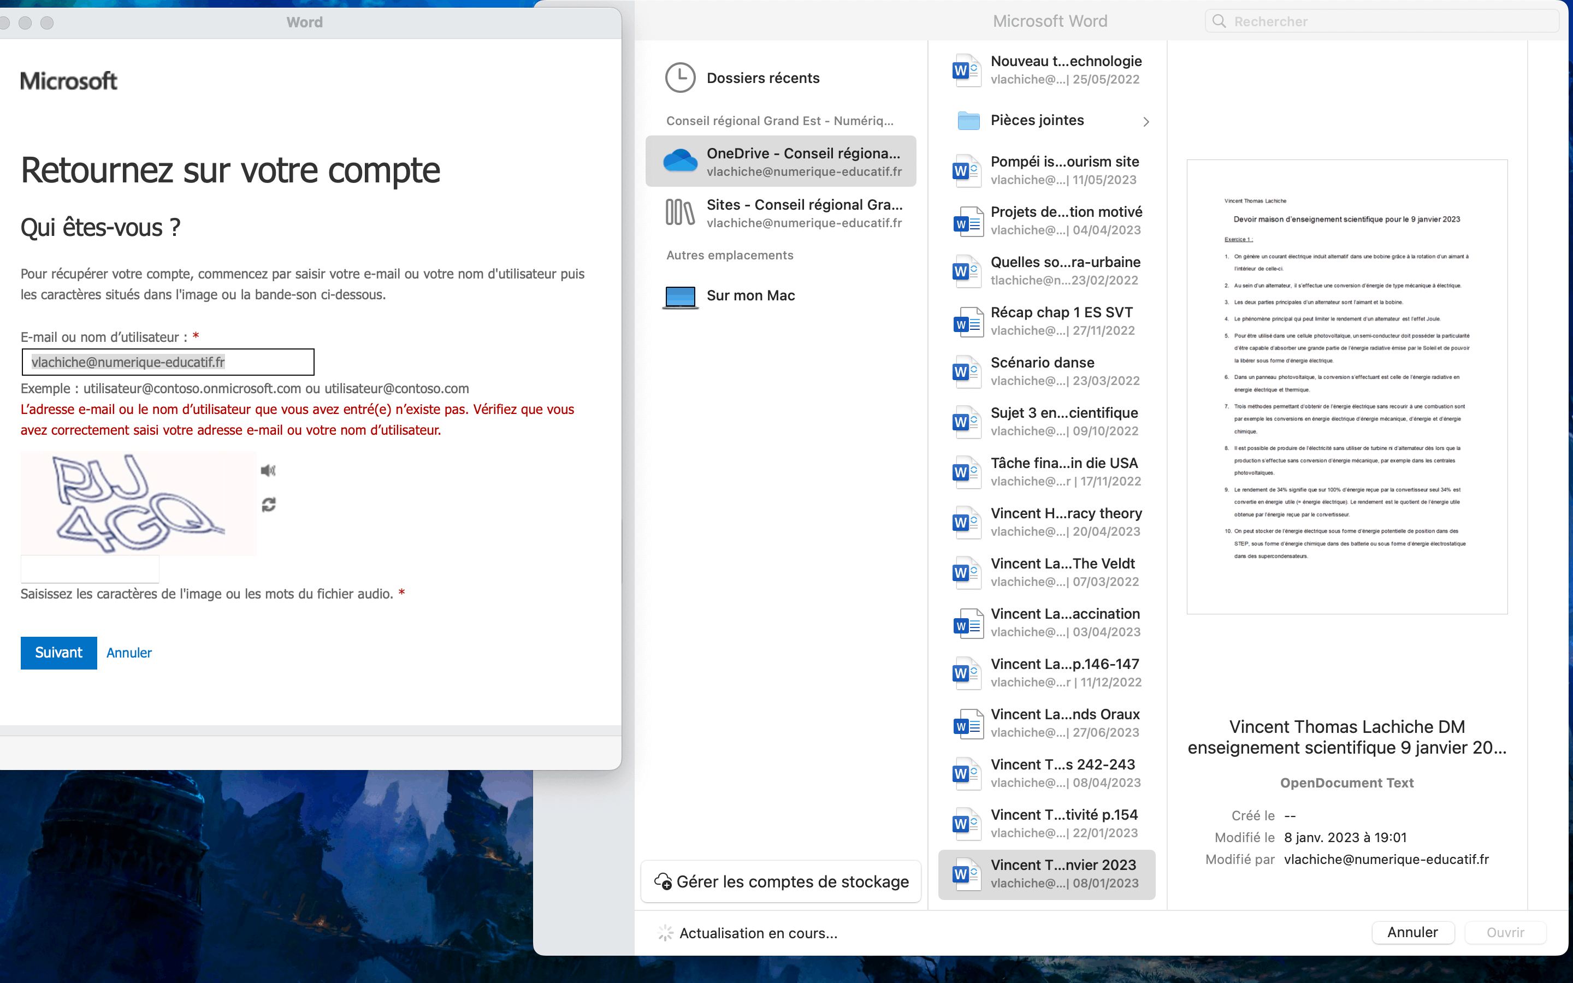Open the Dossiers récents clock icon
This screenshot has width=1573, height=983.
tap(681, 78)
